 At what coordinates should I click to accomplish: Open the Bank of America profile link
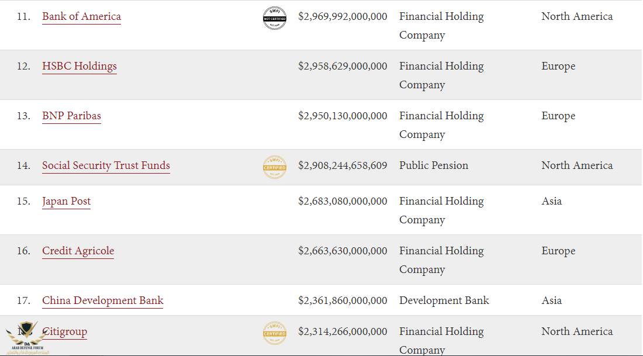(x=82, y=16)
